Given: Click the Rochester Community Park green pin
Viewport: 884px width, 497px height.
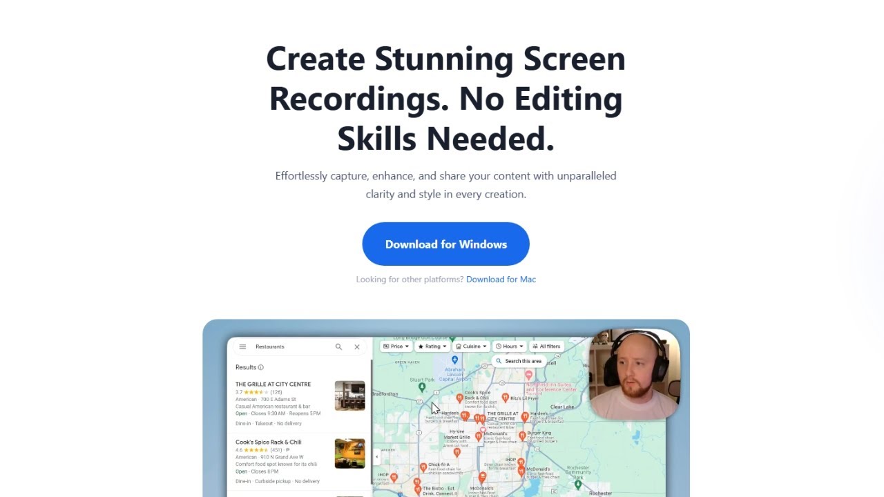Looking at the screenshot, I should point(578,485).
